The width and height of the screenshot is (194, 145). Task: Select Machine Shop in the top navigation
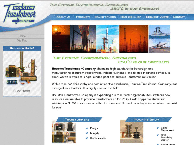(x=131, y=17)
